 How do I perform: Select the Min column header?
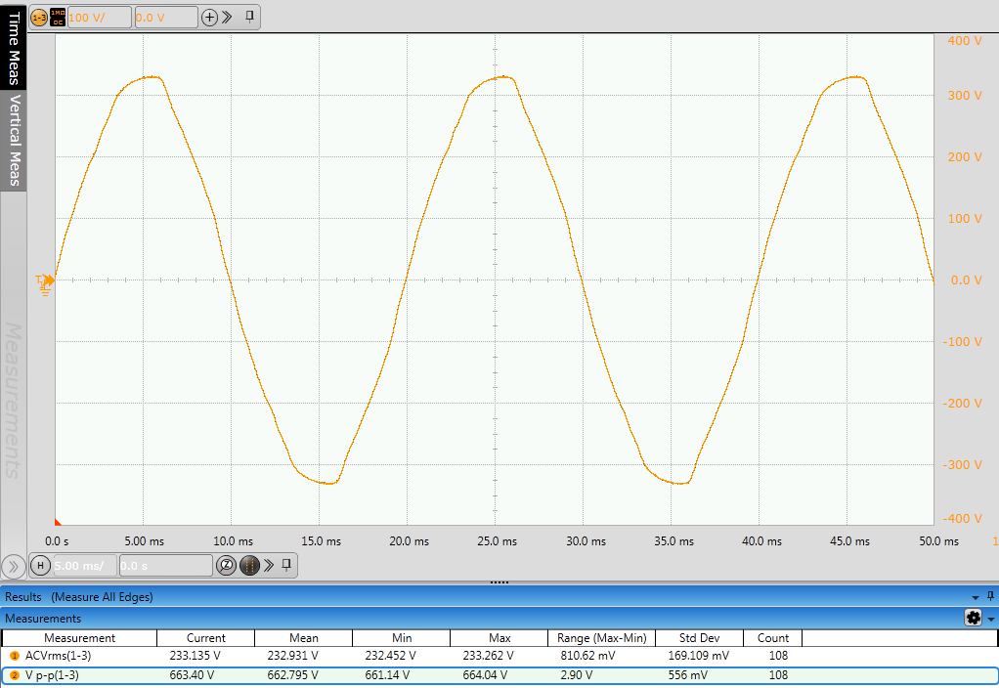pyautogui.click(x=402, y=638)
